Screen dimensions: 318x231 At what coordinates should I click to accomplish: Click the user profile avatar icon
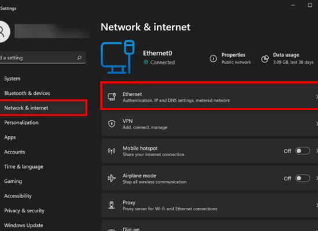(x=5, y=32)
